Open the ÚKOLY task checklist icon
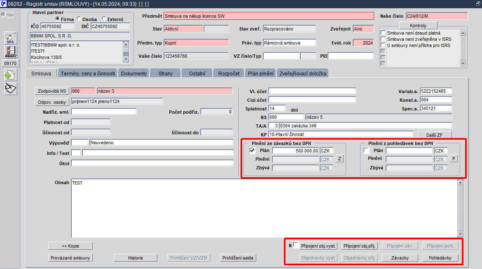This screenshot has height=269, width=482. coord(10,51)
